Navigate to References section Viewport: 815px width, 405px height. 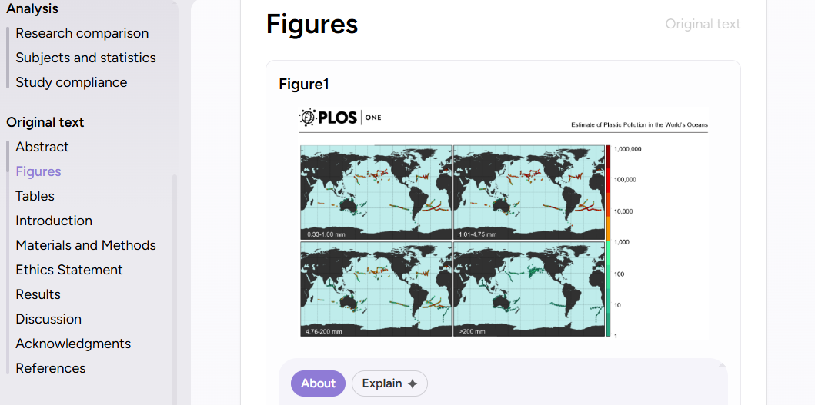point(51,368)
